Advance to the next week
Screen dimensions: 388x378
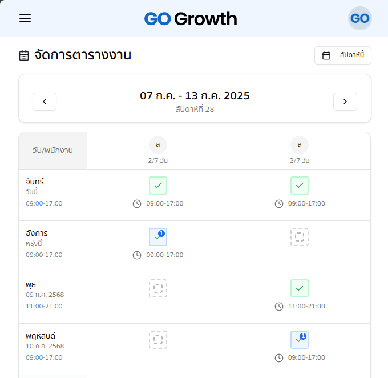(345, 102)
